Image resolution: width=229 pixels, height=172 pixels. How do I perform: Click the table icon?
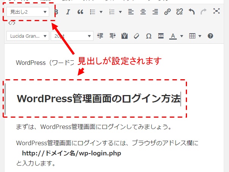point(192,36)
